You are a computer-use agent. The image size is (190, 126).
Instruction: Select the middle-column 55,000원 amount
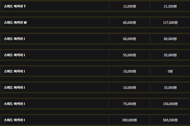coord(129,55)
